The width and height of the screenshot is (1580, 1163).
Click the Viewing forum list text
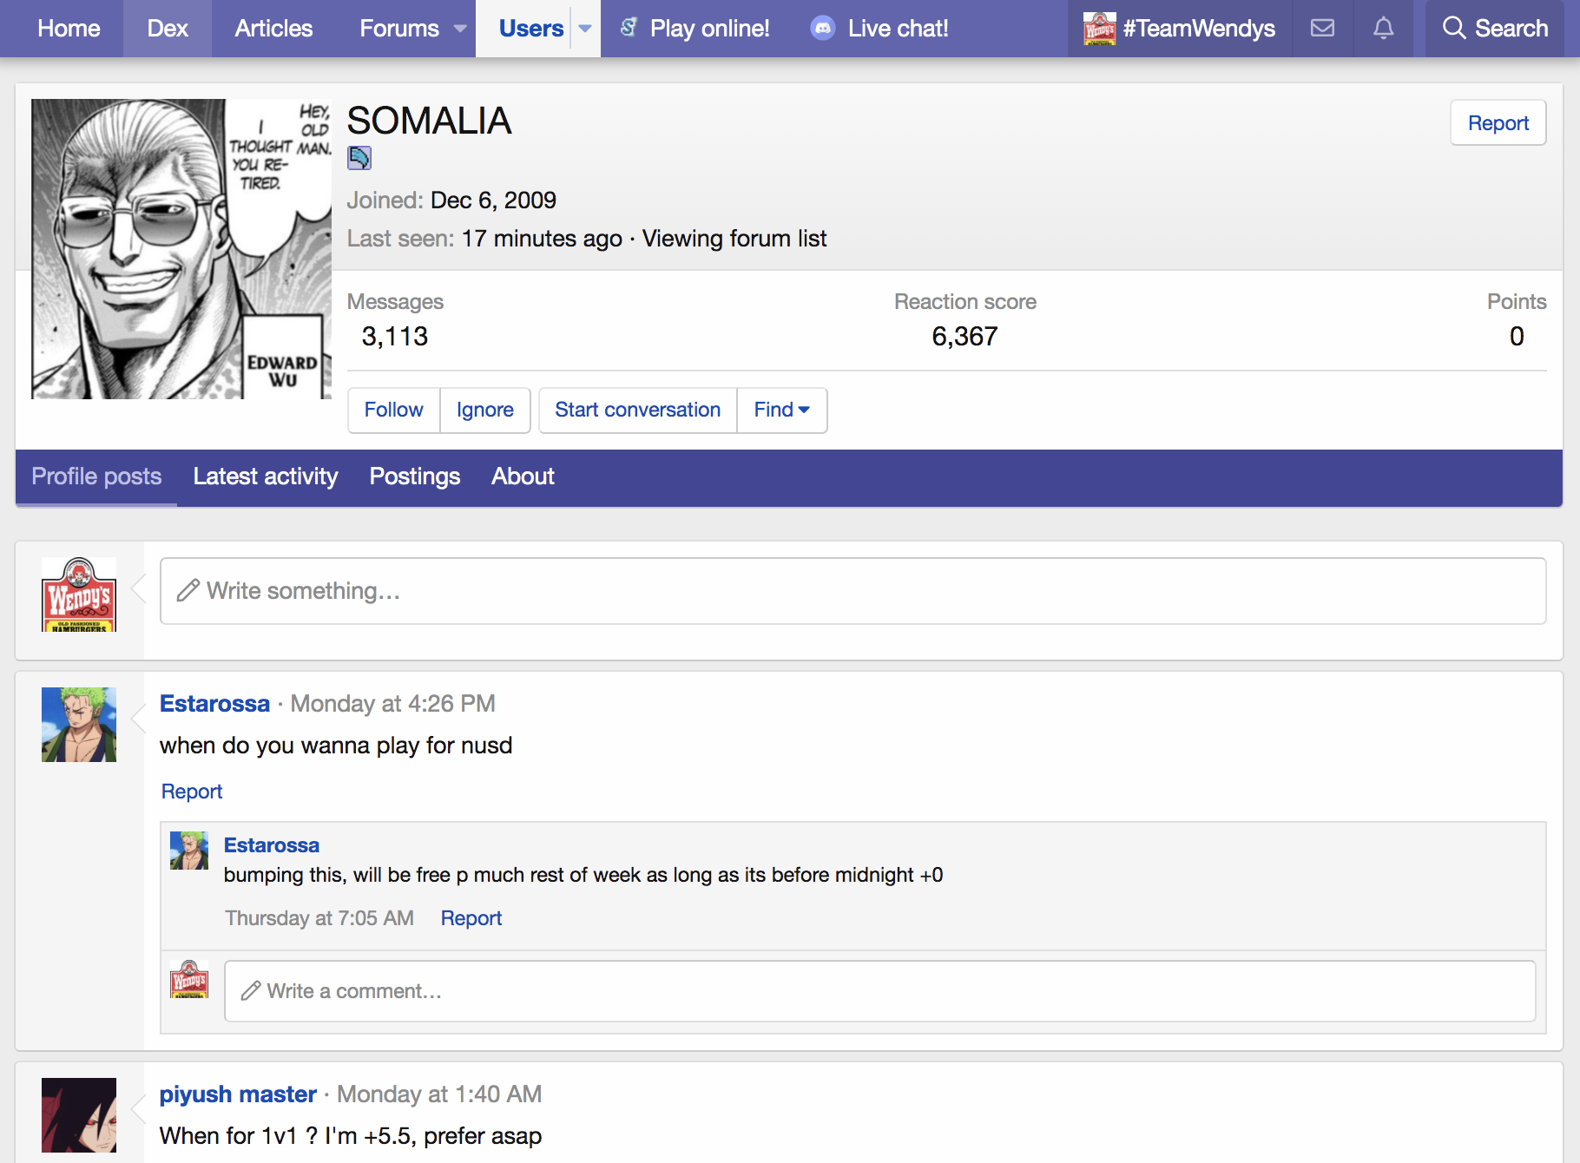(x=734, y=239)
